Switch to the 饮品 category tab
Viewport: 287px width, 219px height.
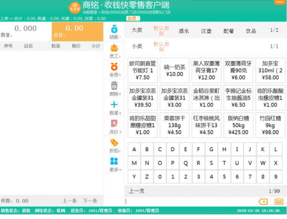(251, 31)
